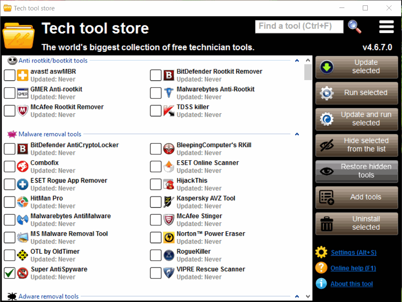Click the Combofix icon
The width and height of the screenshot is (402, 302).
pyautogui.click(x=23, y=166)
